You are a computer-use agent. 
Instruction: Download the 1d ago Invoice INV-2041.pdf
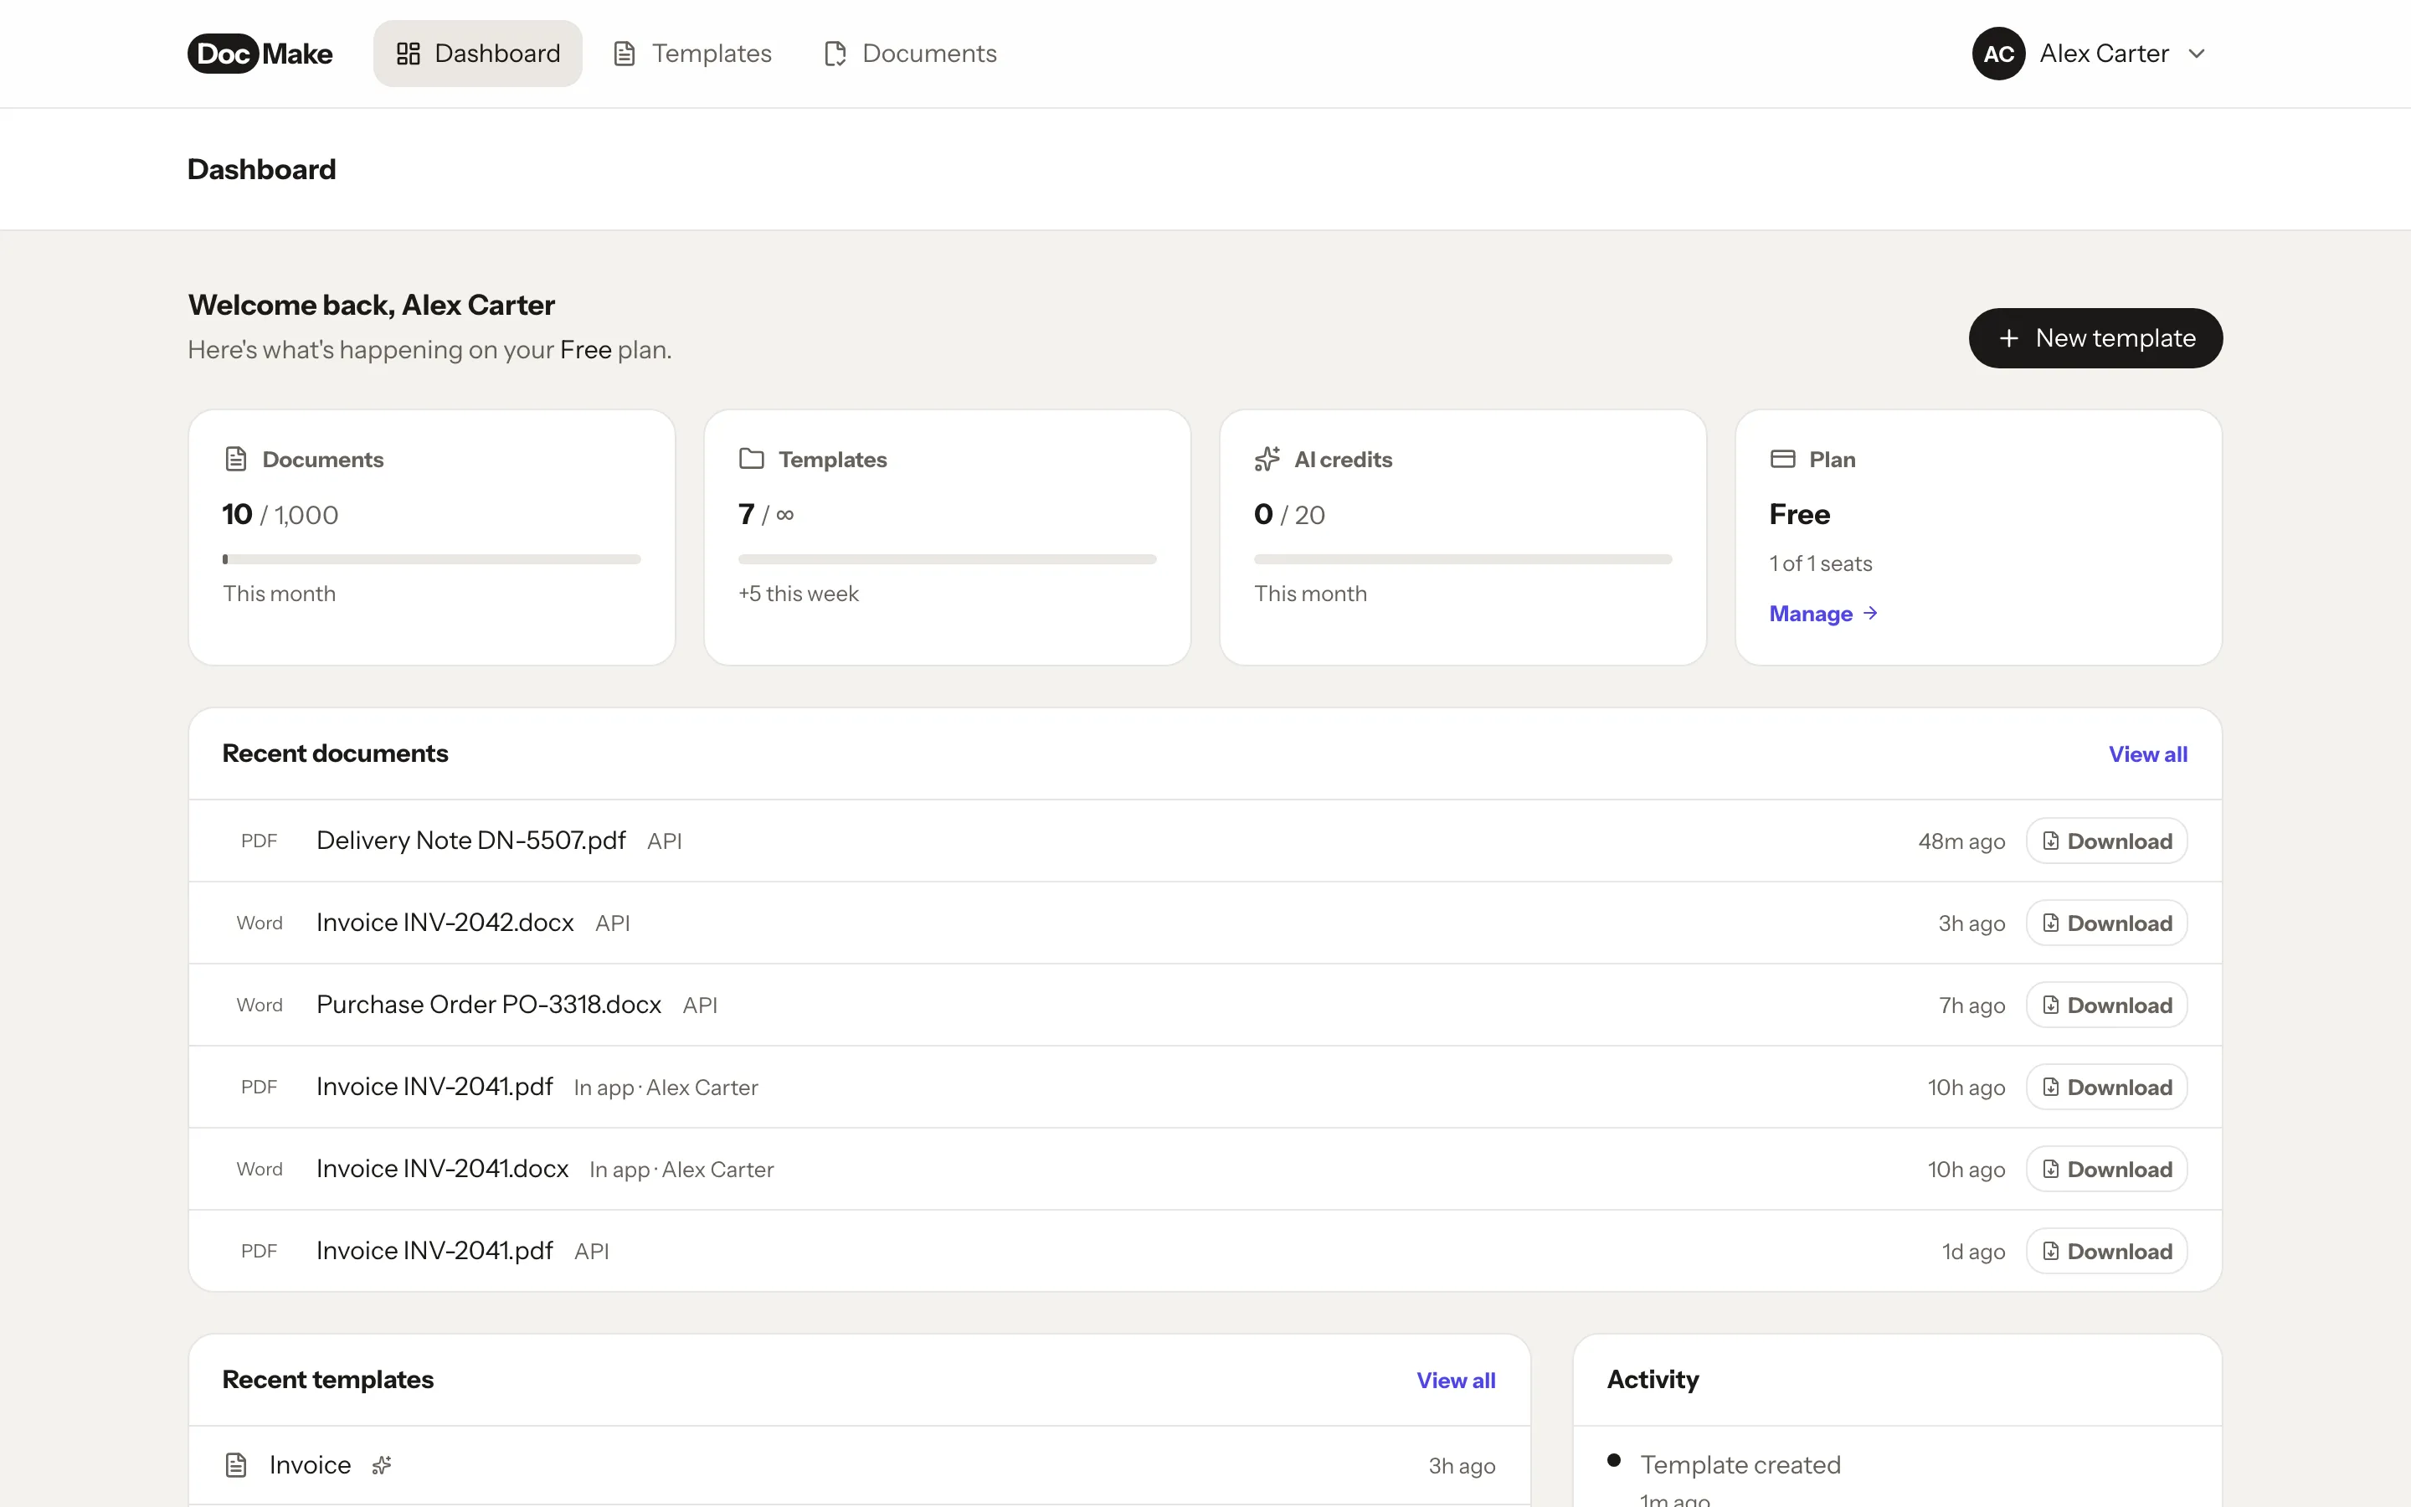[x=2106, y=1251]
